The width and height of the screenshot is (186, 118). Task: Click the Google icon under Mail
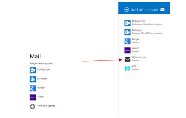[x=33, y=88]
